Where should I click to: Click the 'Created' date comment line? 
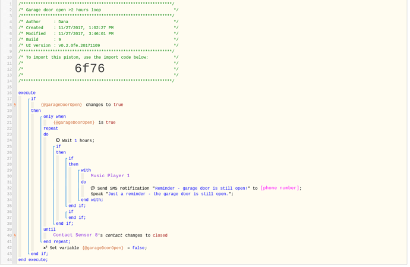click(70, 28)
